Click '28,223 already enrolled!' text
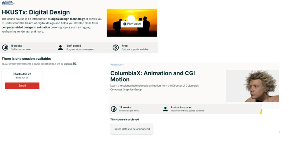 coord(14,64)
